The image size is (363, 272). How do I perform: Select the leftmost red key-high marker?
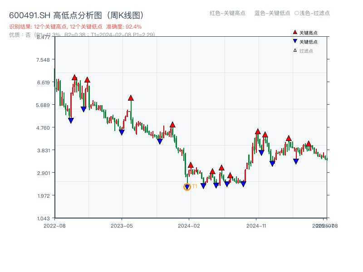tap(74, 78)
